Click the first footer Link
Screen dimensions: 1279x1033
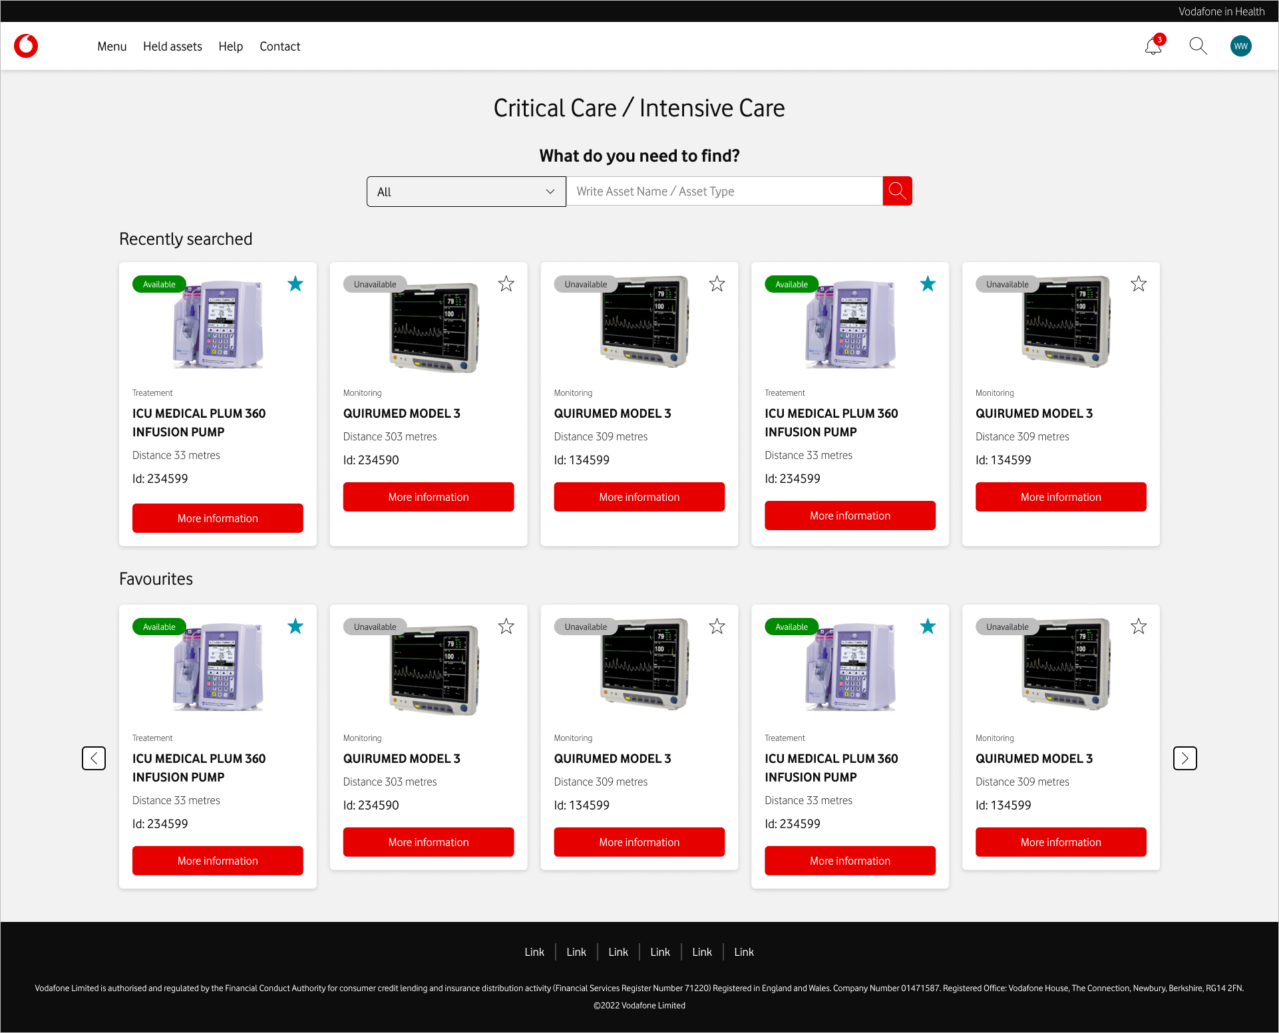tap(534, 952)
